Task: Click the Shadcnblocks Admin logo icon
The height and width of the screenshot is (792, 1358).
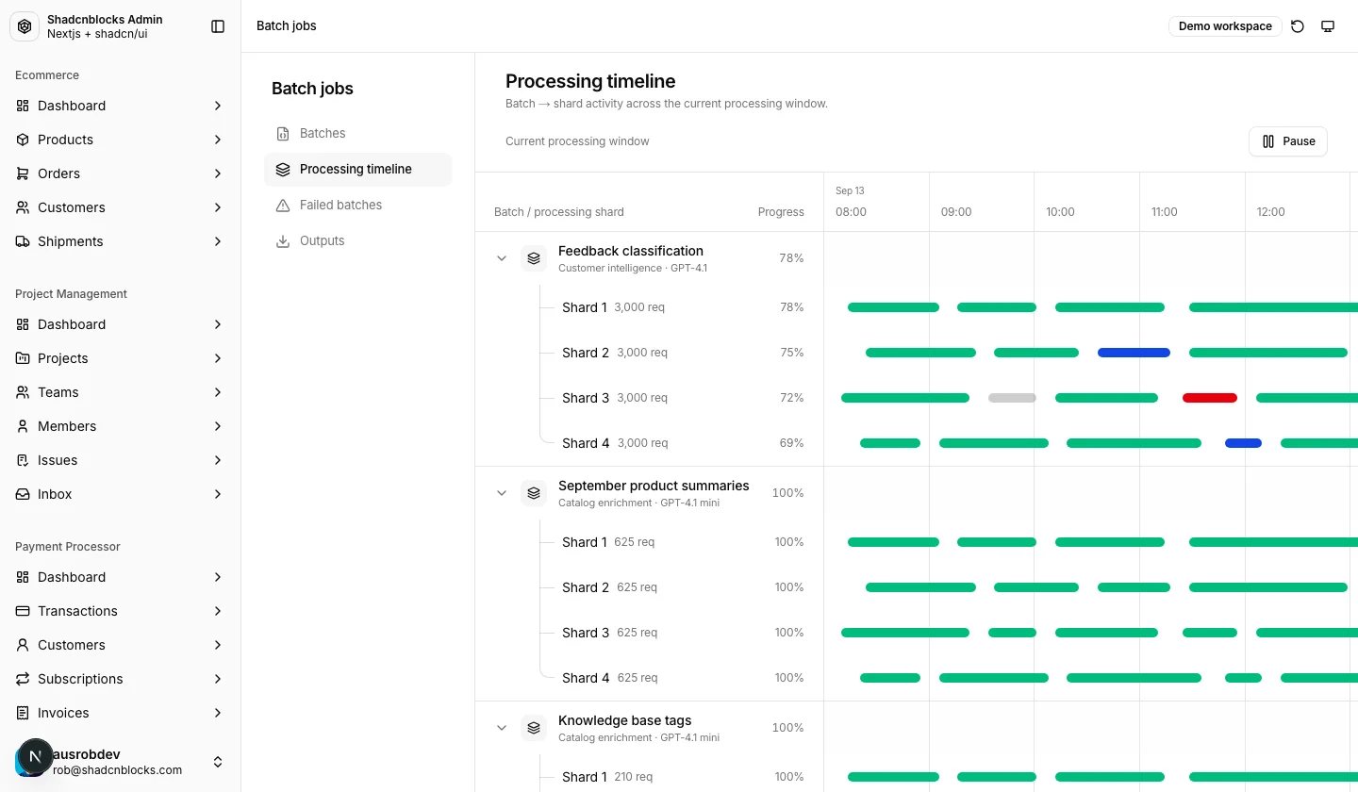Action: tap(25, 26)
